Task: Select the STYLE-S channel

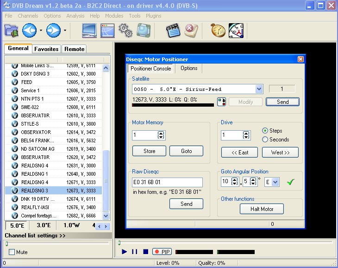Action: 53,124
